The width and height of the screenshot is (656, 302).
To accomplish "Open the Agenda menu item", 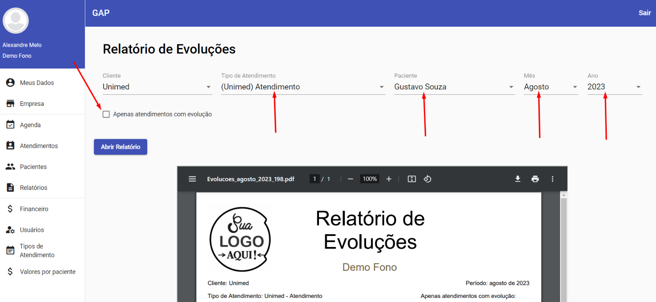I will [30, 125].
